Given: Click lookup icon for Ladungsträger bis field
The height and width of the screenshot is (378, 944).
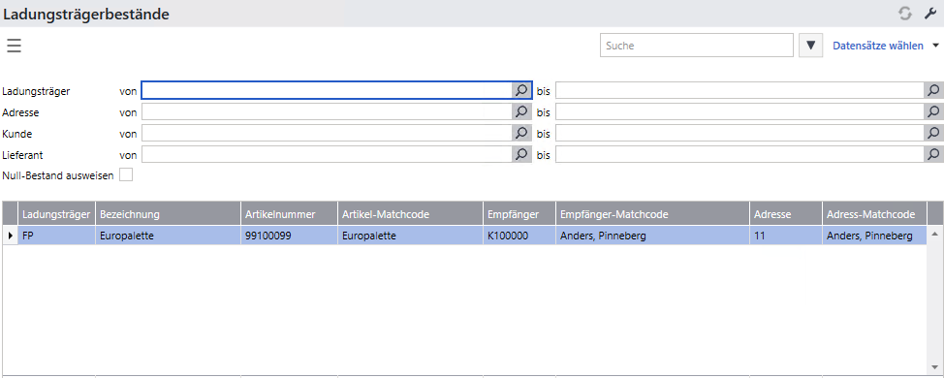Looking at the screenshot, I should click(933, 90).
